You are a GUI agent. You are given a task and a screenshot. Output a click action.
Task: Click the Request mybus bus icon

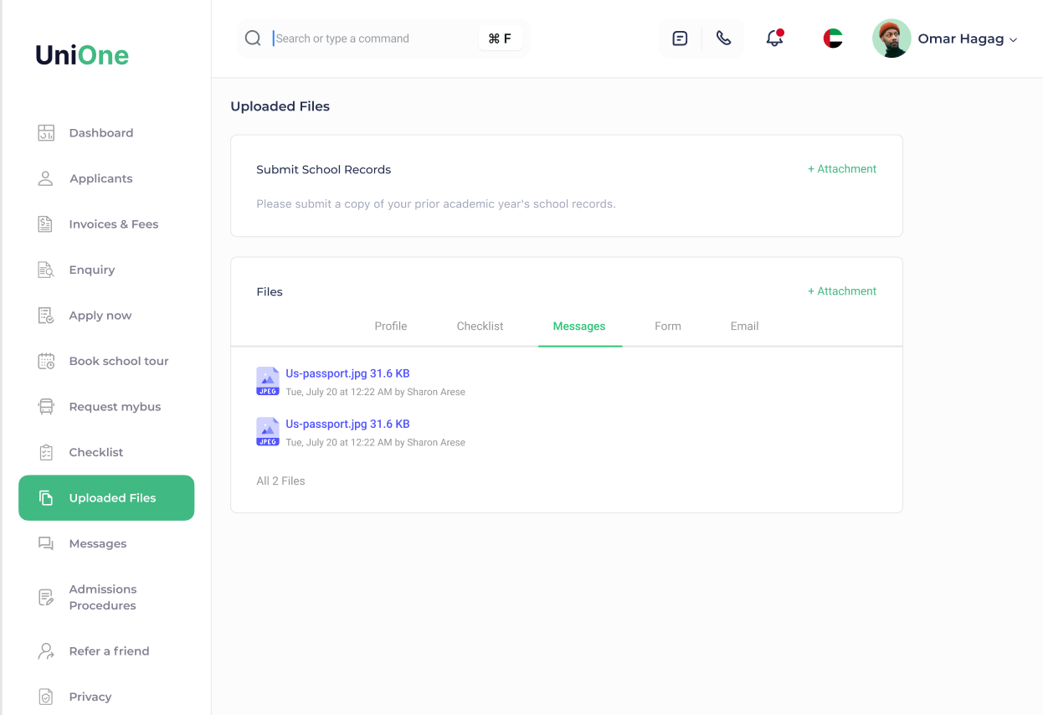(x=46, y=407)
